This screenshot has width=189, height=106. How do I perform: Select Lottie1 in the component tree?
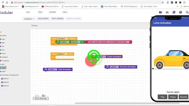tap(3, 68)
